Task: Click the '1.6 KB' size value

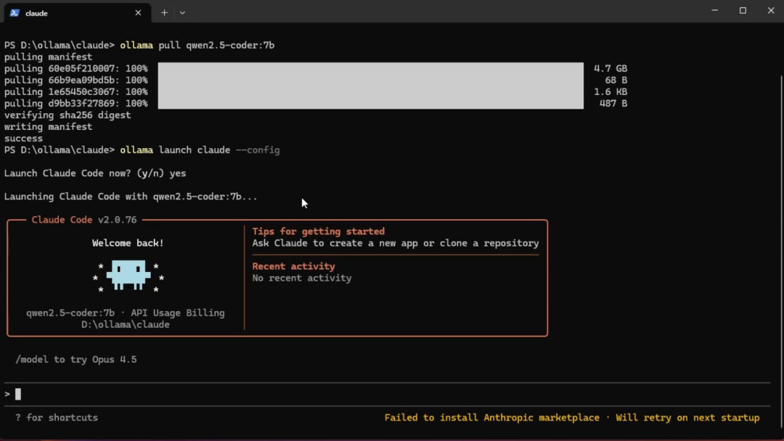Action: tap(610, 92)
